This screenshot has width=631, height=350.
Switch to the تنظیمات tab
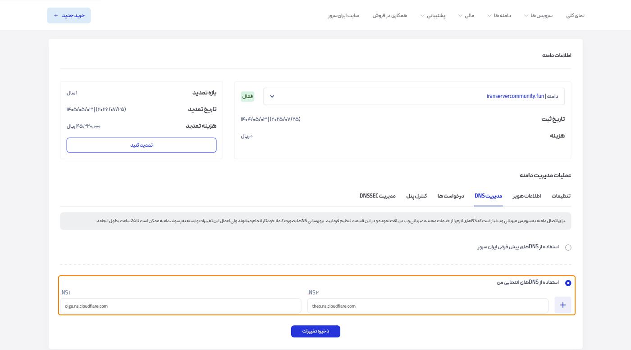[x=561, y=196]
